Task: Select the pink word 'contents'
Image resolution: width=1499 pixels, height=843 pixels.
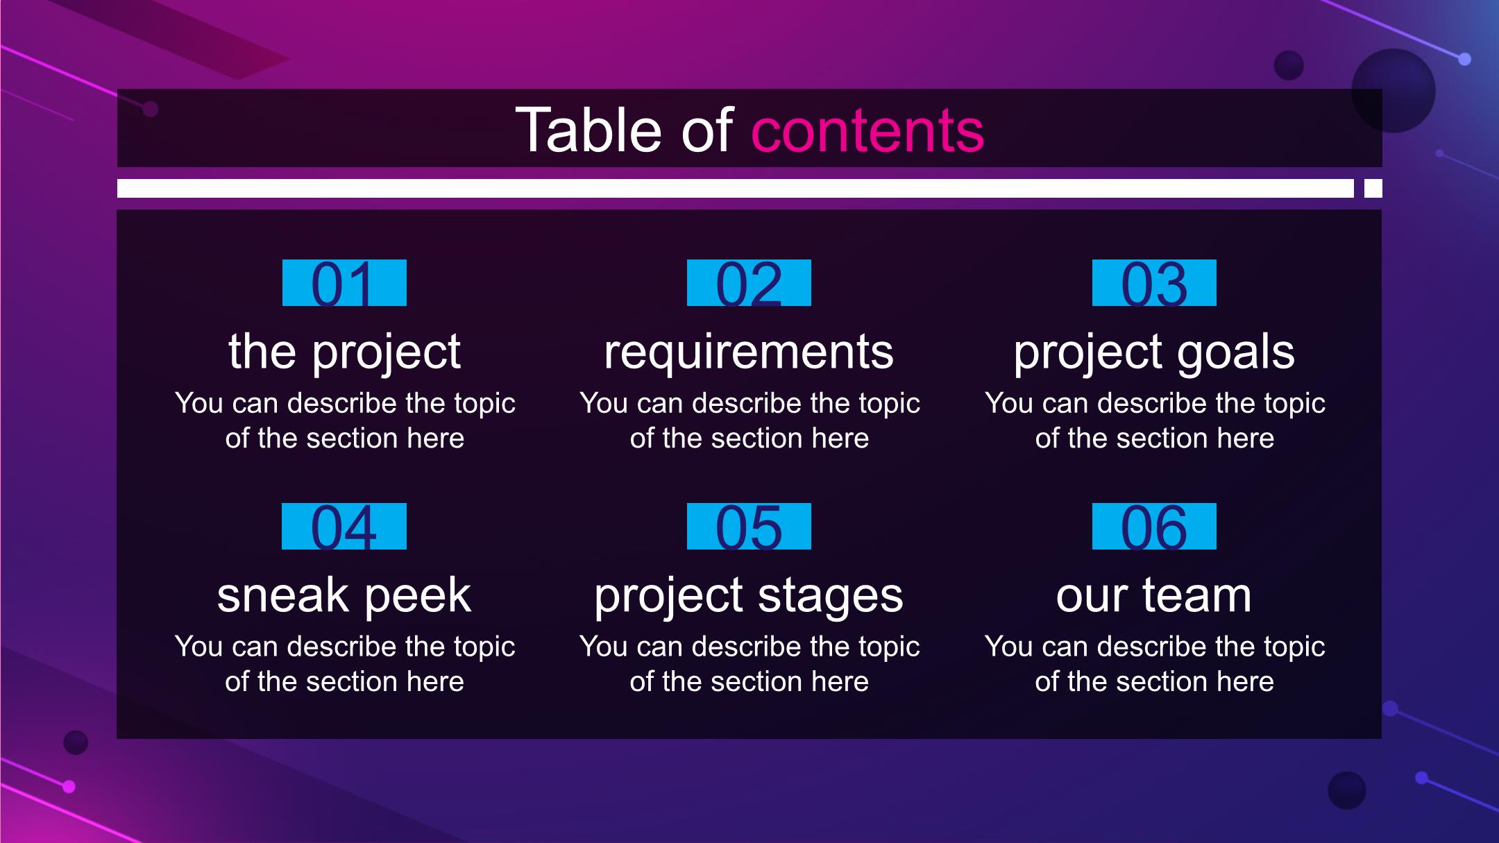Action: (x=867, y=131)
